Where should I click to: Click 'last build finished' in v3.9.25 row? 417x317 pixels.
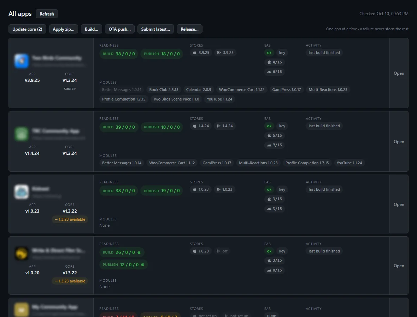click(324, 53)
